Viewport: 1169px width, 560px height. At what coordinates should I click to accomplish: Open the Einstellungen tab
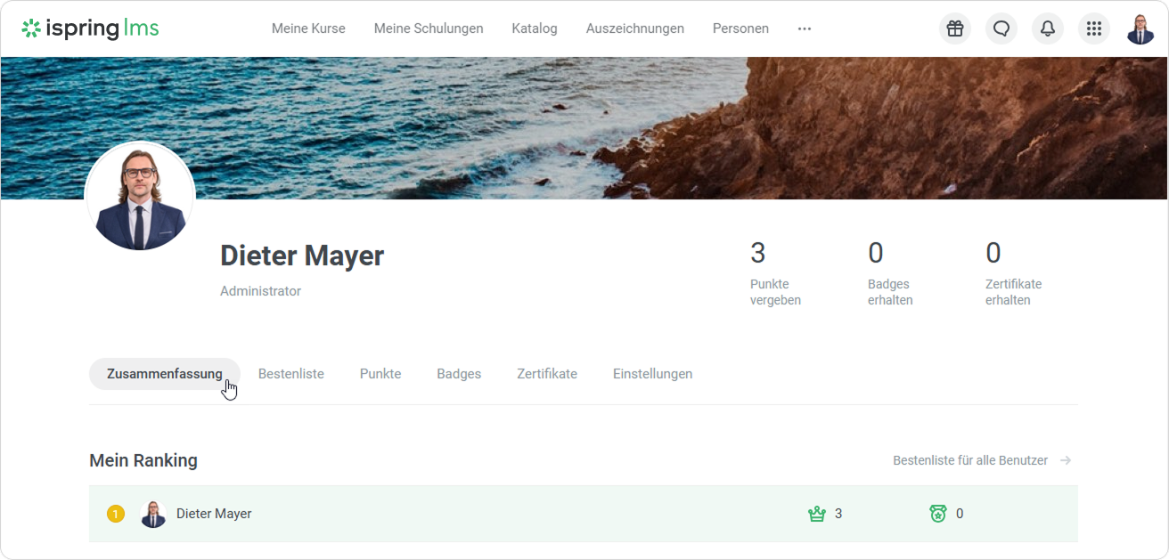(652, 374)
